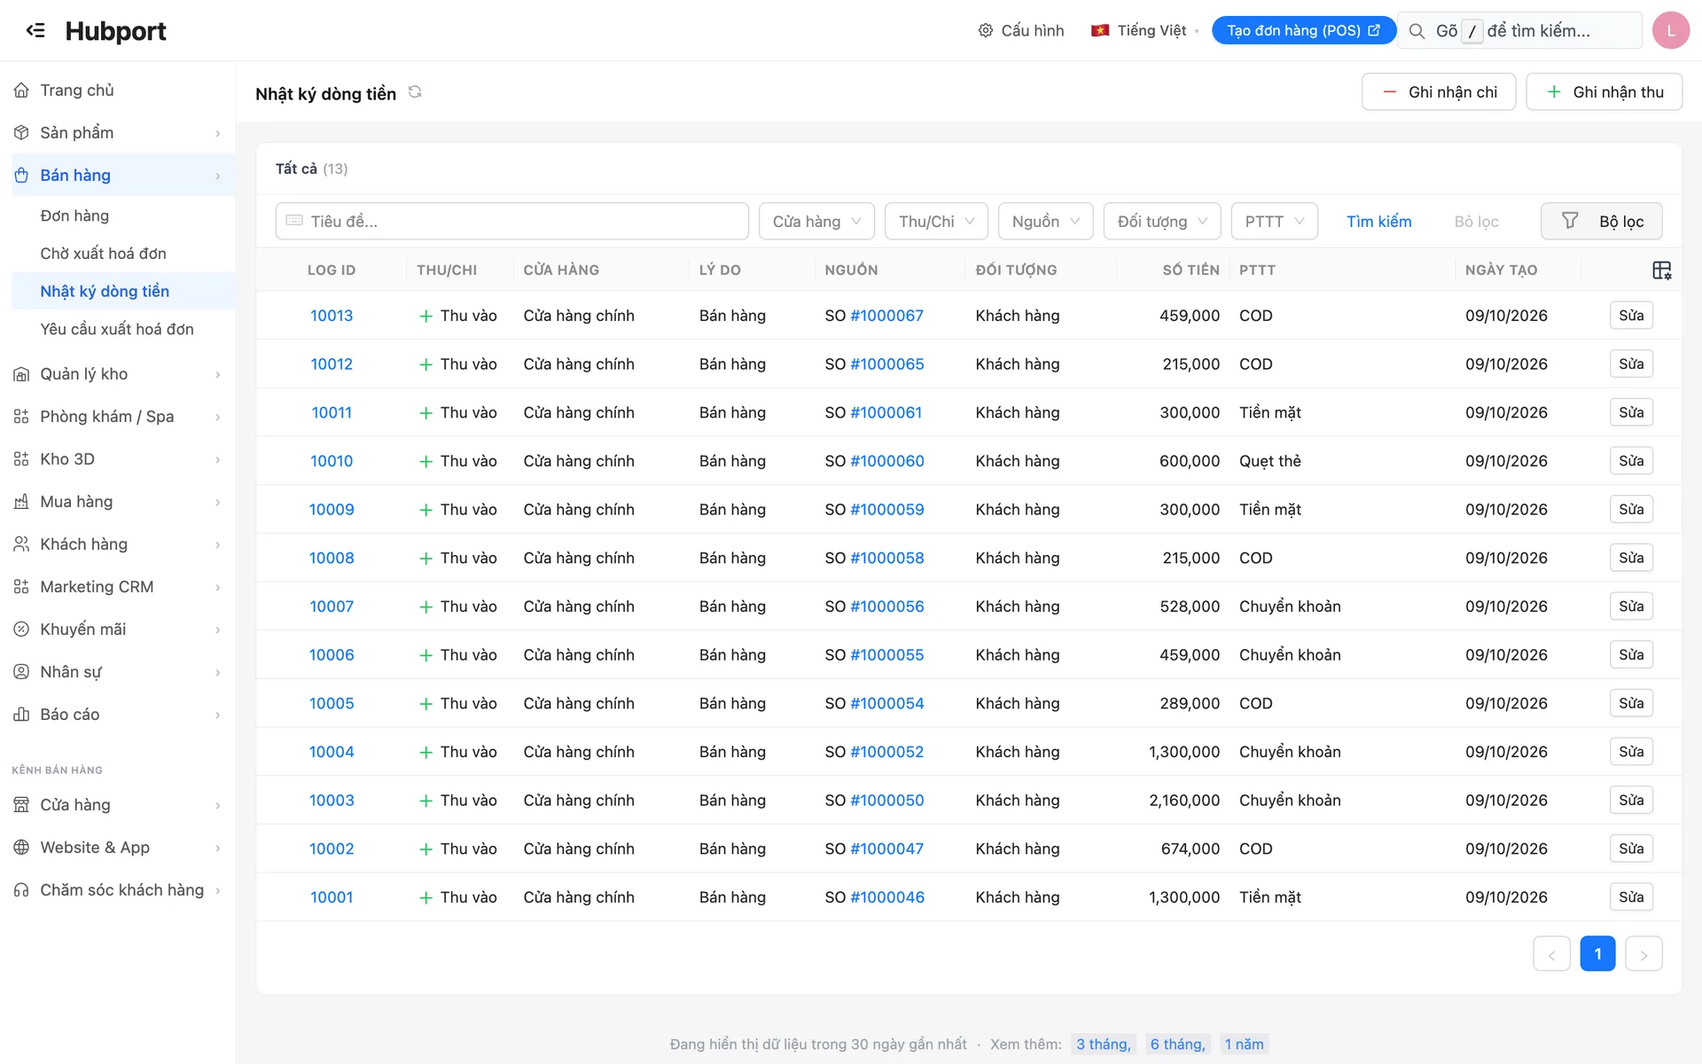
Task: Open the Nguồn filter dropdown
Action: 1045,222
